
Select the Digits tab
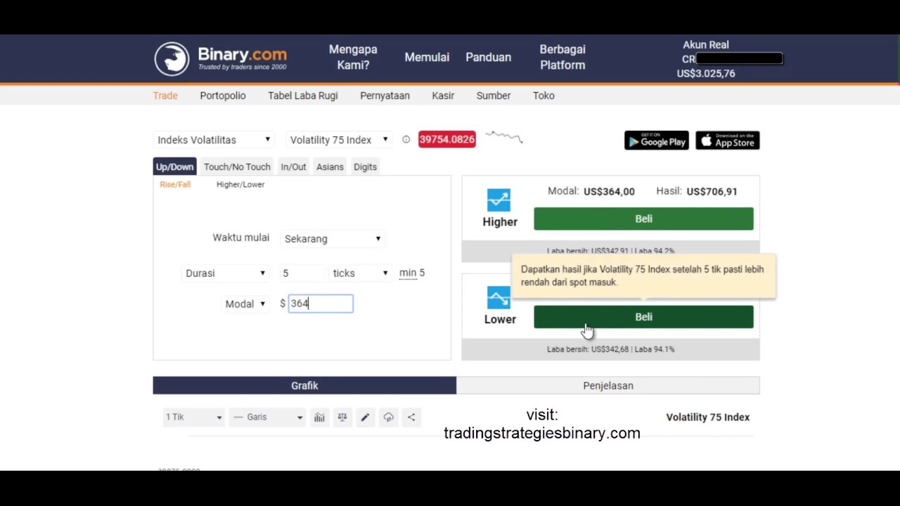365,167
